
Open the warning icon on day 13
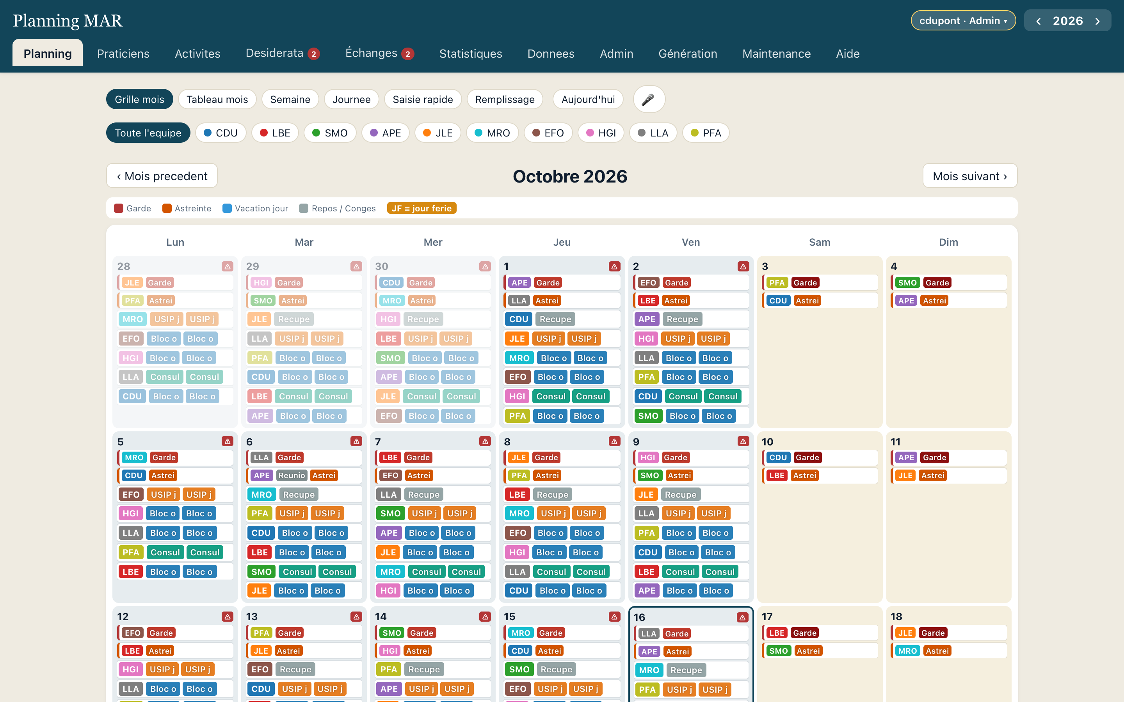click(x=356, y=617)
